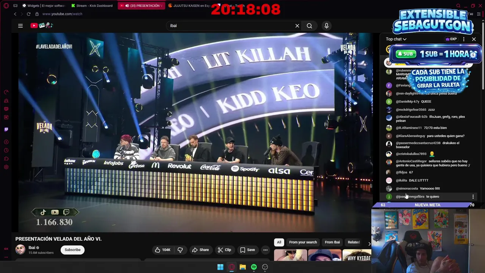
Task: Like the video with thumbs up
Action: [x=162, y=250]
